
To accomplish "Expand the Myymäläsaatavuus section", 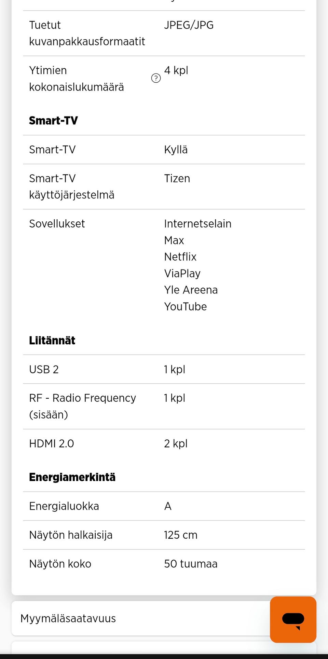I will (x=68, y=618).
